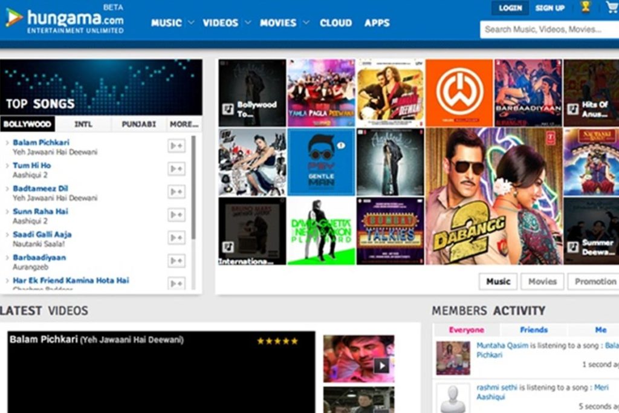
Task: Click the top songs list scrollbar
Action: point(193,187)
